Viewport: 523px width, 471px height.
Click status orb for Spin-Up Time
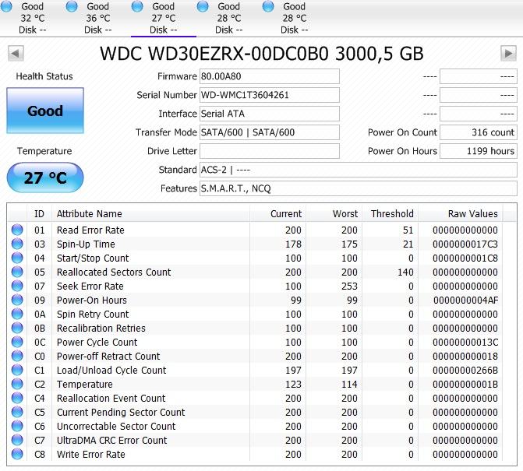[17, 244]
